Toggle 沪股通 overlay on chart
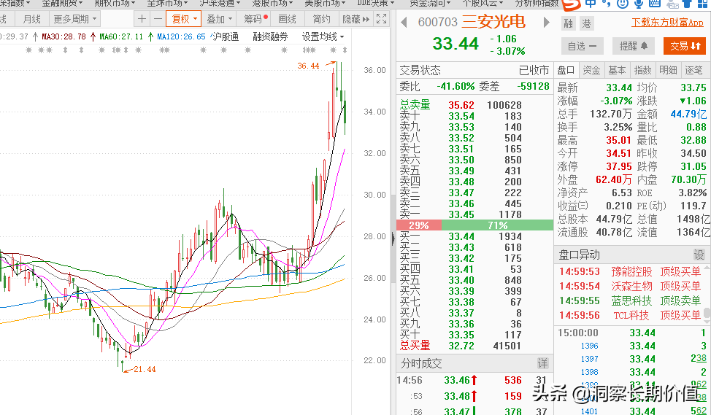Image resolution: width=711 pixels, height=415 pixels. (x=226, y=36)
